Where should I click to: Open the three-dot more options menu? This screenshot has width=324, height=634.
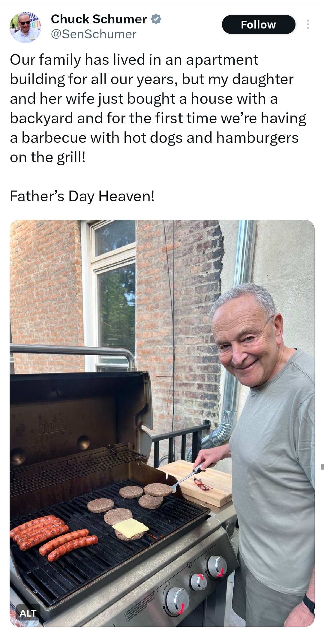click(308, 25)
